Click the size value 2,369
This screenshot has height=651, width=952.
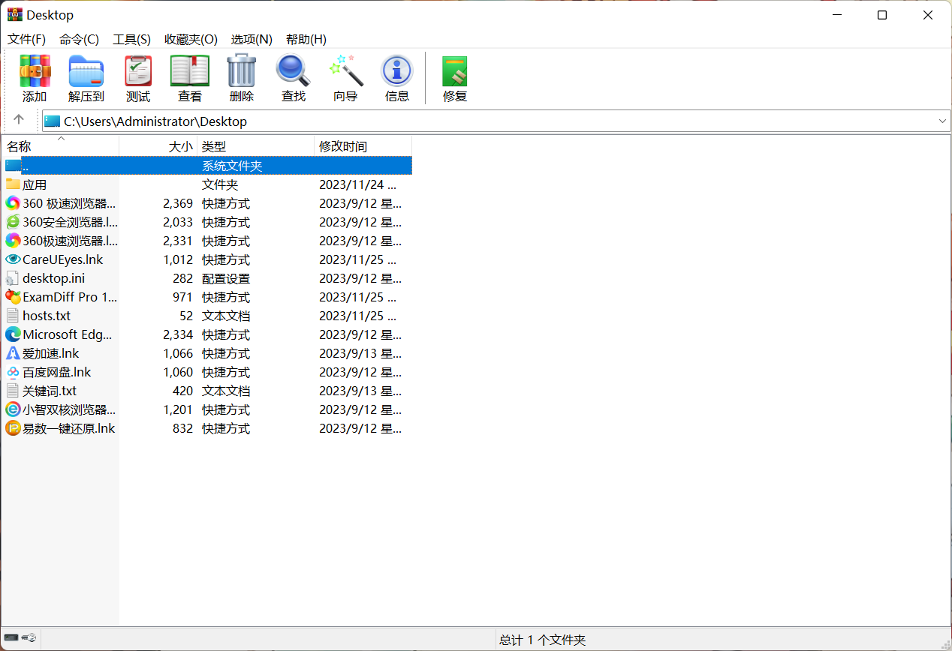tap(178, 203)
